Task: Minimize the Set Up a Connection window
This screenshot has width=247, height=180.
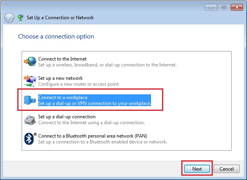Action: click(211, 7)
